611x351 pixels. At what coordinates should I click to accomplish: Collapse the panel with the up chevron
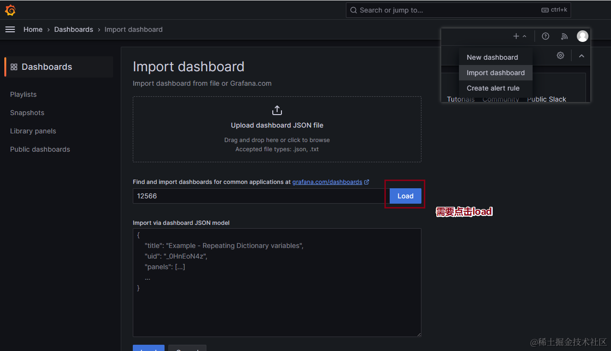click(581, 56)
